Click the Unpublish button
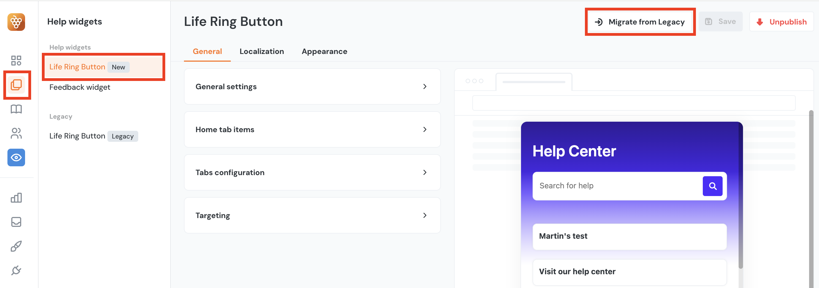819x288 pixels. click(x=781, y=22)
